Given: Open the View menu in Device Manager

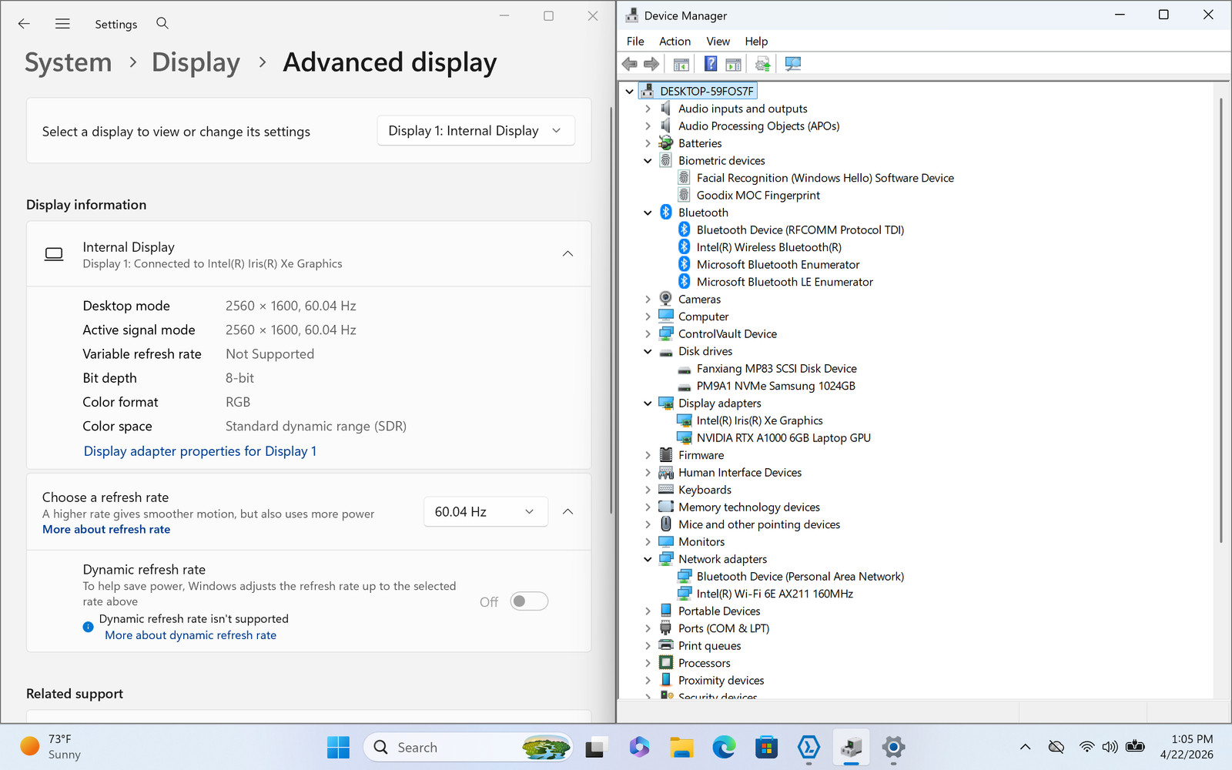Looking at the screenshot, I should click(x=718, y=42).
